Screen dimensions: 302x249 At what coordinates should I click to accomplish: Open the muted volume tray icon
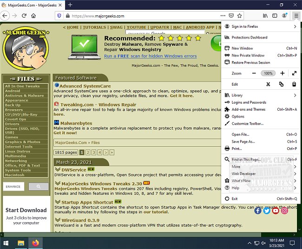click(263, 243)
